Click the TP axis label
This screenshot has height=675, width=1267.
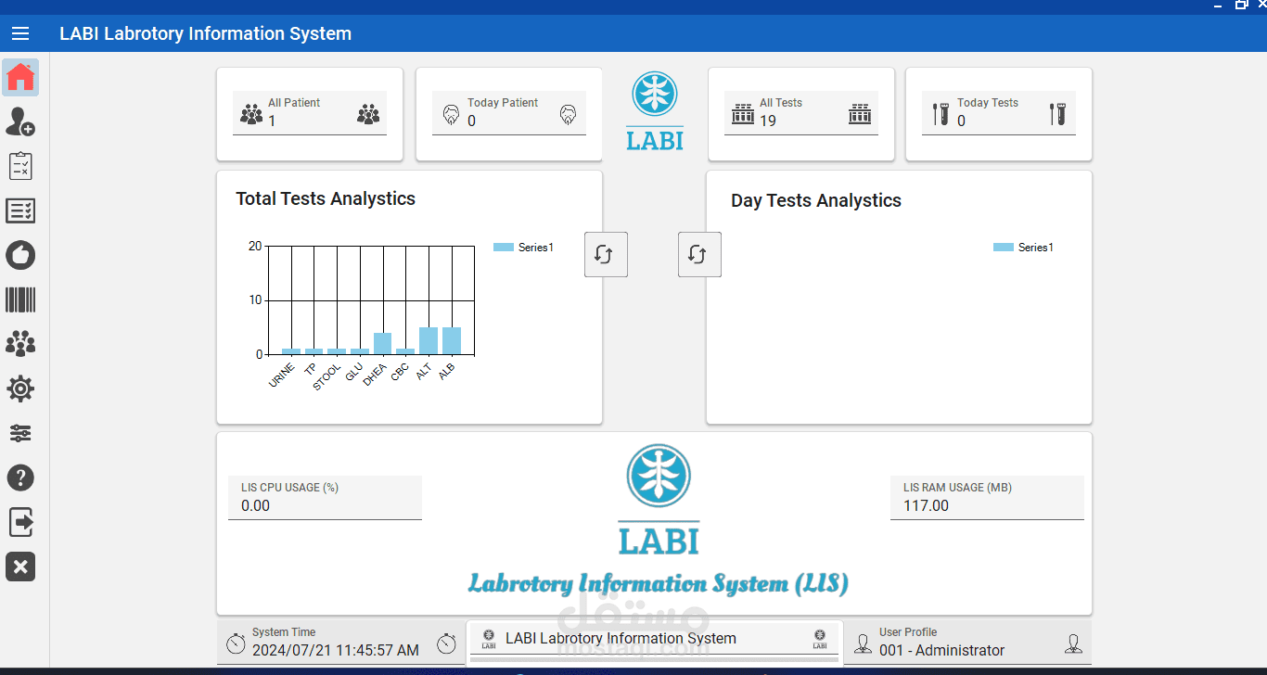(311, 368)
